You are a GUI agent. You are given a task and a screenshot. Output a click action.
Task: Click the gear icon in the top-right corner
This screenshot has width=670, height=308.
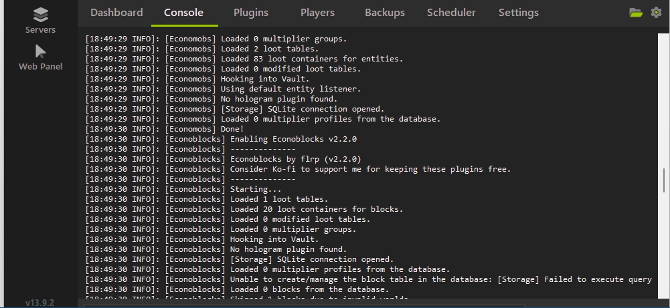pyautogui.click(x=656, y=13)
